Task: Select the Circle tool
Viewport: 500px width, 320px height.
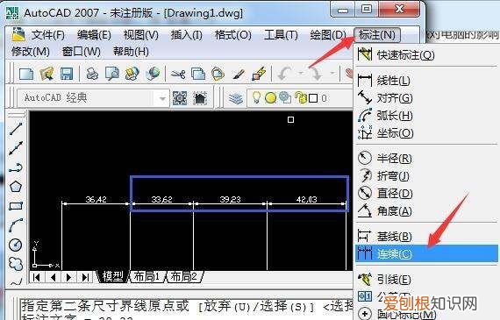Action: click(15, 245)
